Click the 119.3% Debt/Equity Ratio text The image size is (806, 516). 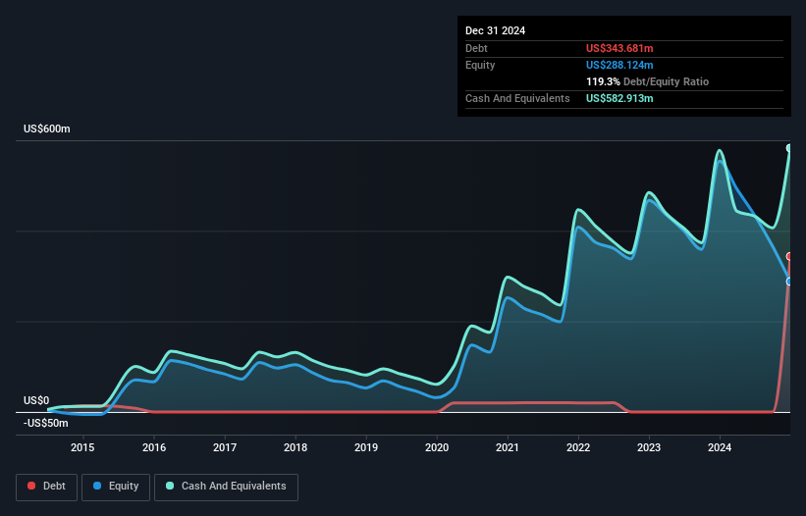(647, 81)
